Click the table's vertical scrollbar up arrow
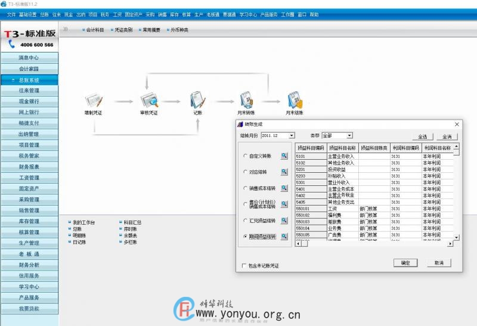477x326 pixels. point(456,147)
